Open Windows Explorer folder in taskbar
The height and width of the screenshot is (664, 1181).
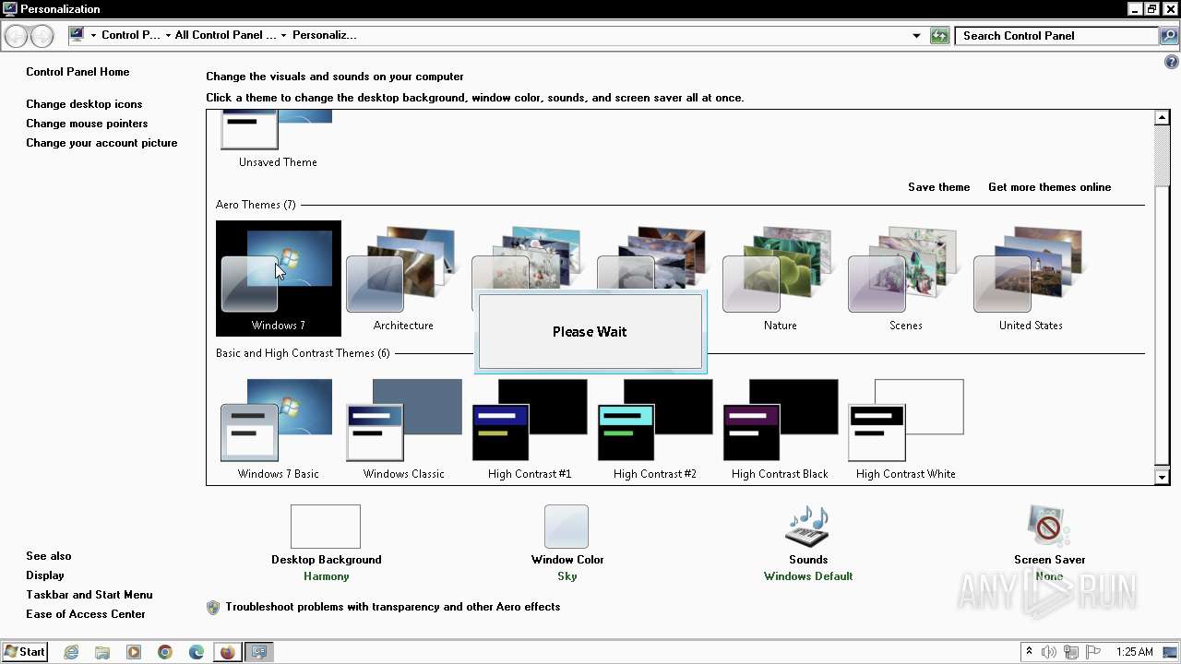(102, 652)
